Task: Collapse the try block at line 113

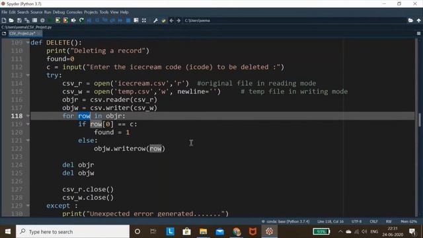Action: point(28,75)
